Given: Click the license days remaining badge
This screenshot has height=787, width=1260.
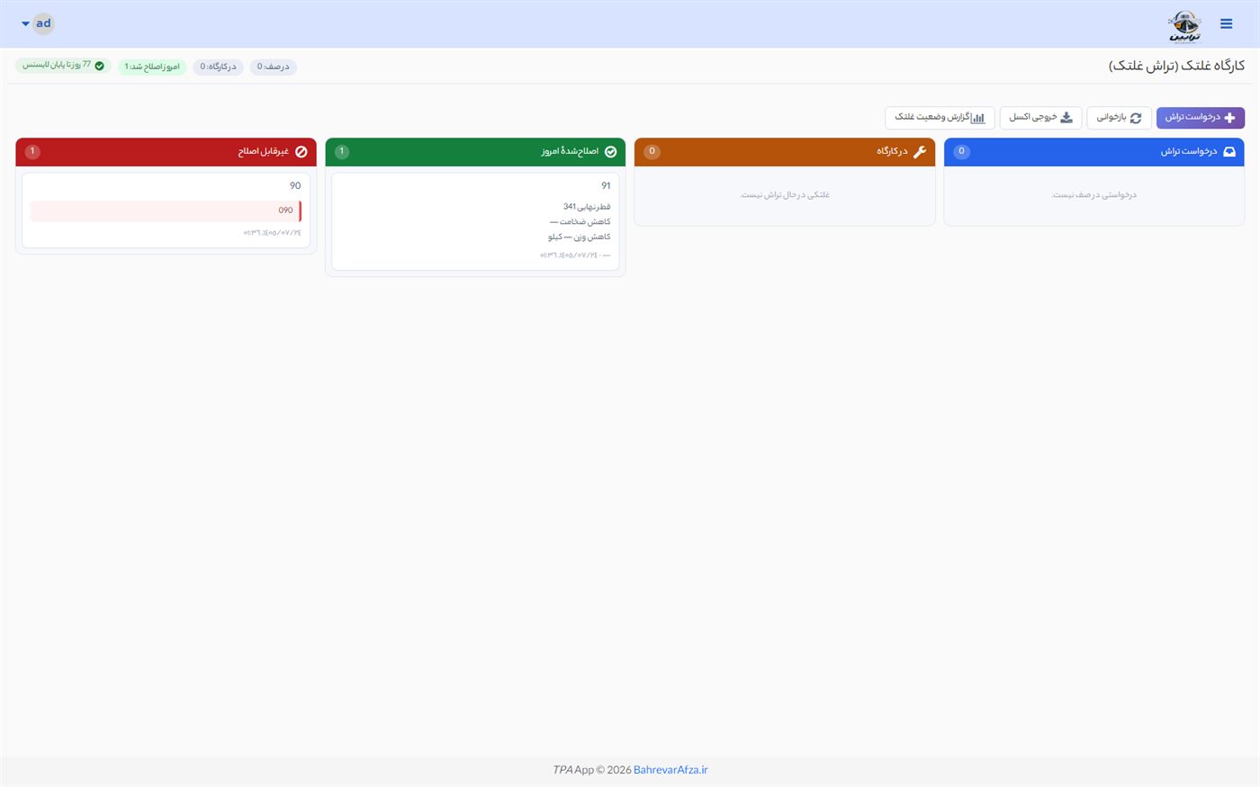Looking at the screenshot, I should pos(63,66).
